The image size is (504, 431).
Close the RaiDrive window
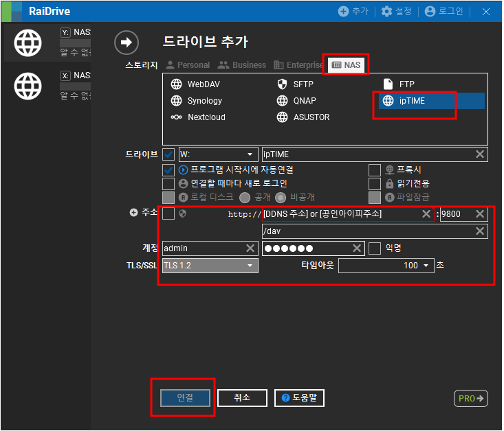(486, 12)
